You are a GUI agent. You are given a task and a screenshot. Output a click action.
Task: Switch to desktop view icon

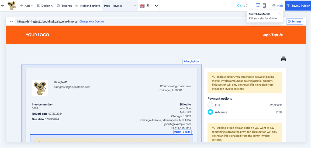tap(258, 6)
